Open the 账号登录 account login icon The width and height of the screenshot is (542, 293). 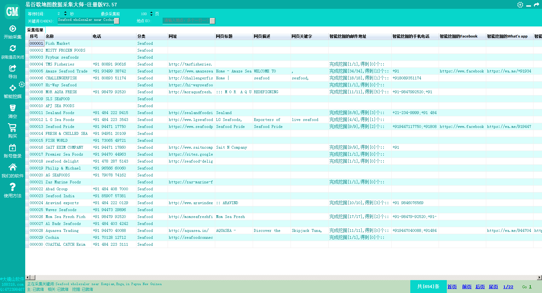13,147
